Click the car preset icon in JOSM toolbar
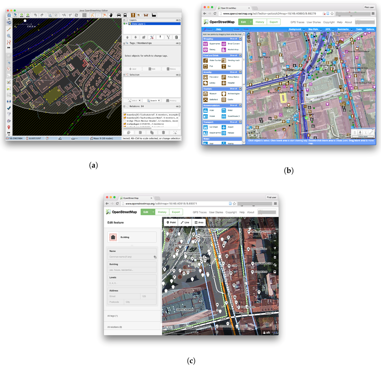Viewport: 381px width, 366px height. pyautogui.click(x=119, y=15)
